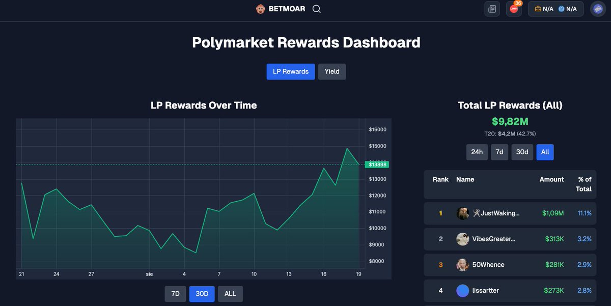The image size is (611, 306).
Task: Click VibesGreater's avatar in the leaderboard
Action: click(462, 239)
